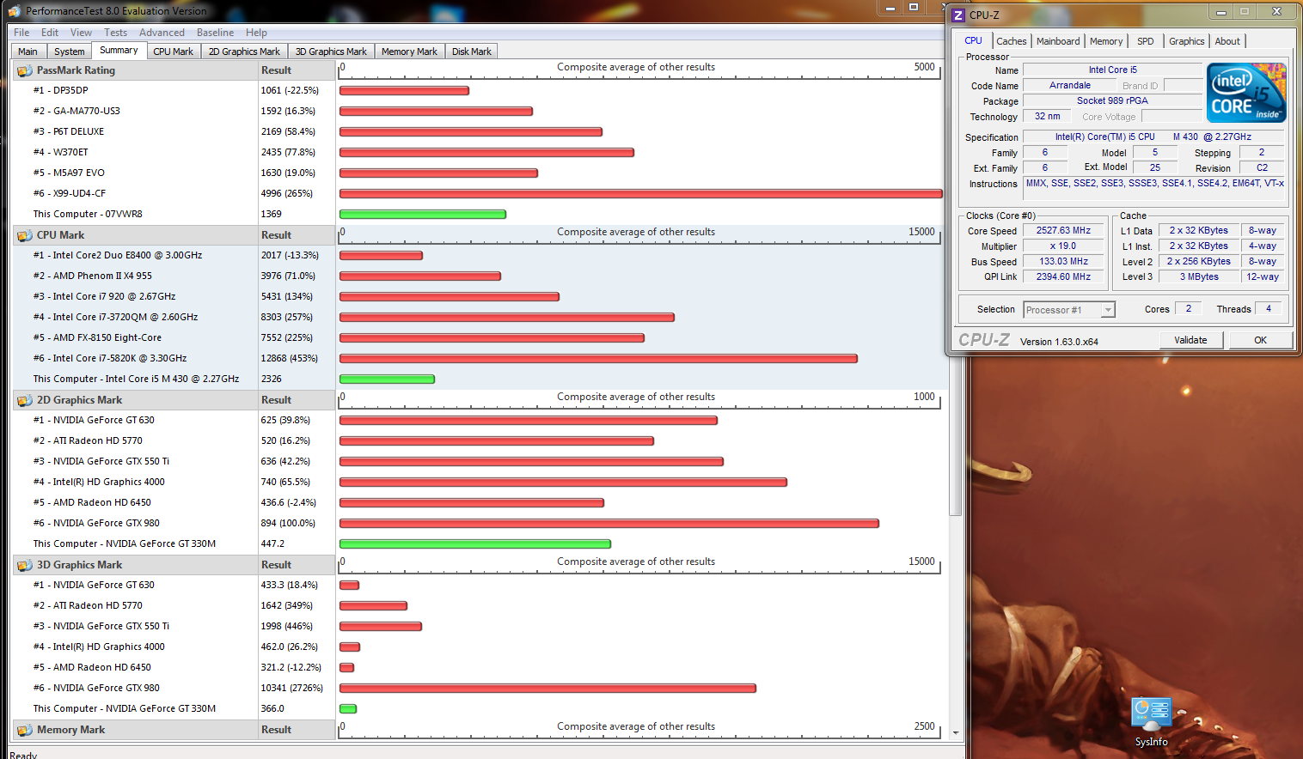Click the Technology value '32 nm'
1303x759 pixels.
click(x=1047, y=116)
